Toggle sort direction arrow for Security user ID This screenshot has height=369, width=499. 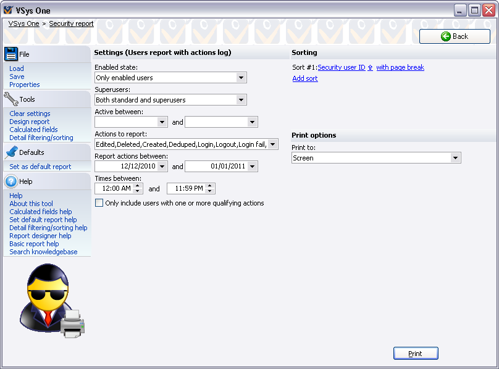(371, 68)
